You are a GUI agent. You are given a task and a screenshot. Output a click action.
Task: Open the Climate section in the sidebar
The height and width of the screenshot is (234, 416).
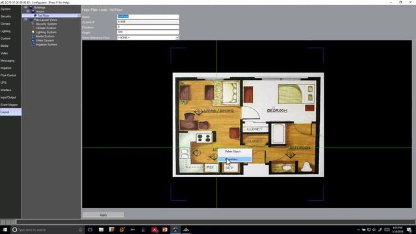click(10, 24)
